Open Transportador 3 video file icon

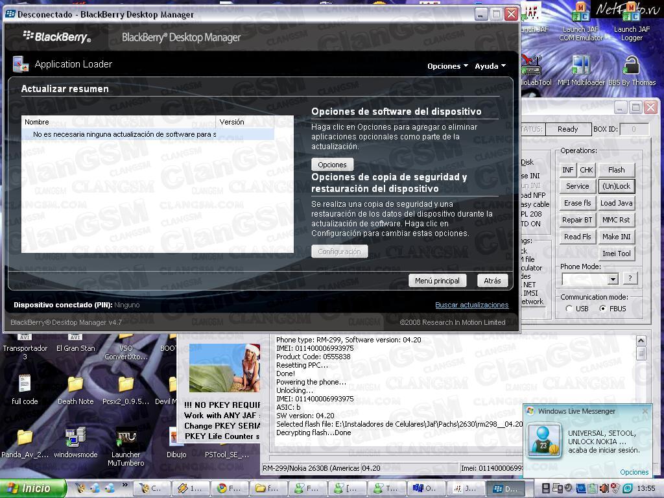[x=25, y=346]
